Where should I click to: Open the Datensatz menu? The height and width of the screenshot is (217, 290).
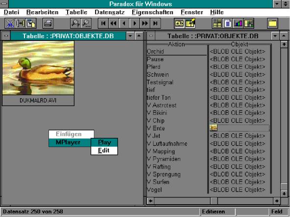click(110, 12)
